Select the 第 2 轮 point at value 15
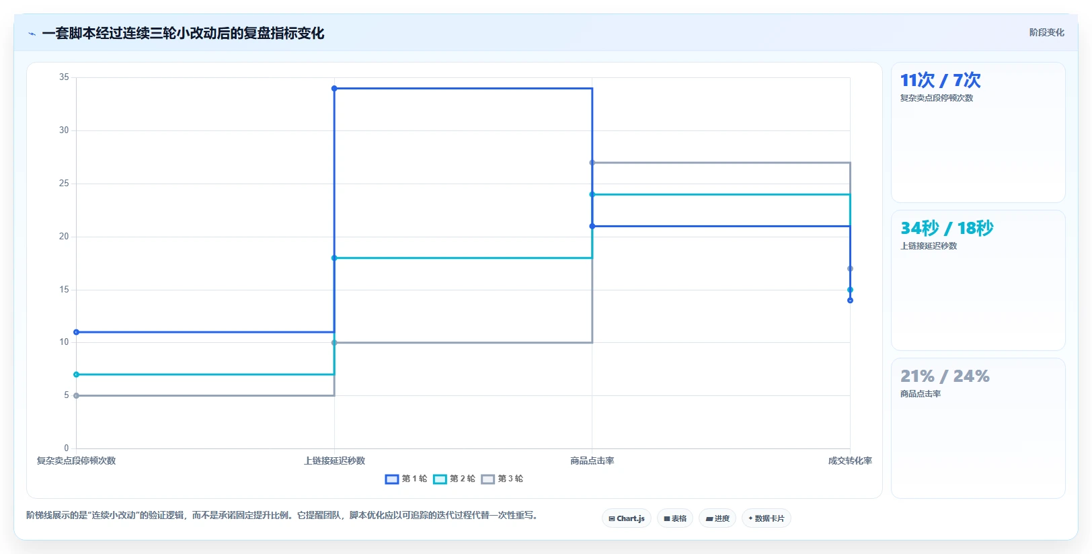This screenshot has width=1092, height=554. [x=850, y=290]
